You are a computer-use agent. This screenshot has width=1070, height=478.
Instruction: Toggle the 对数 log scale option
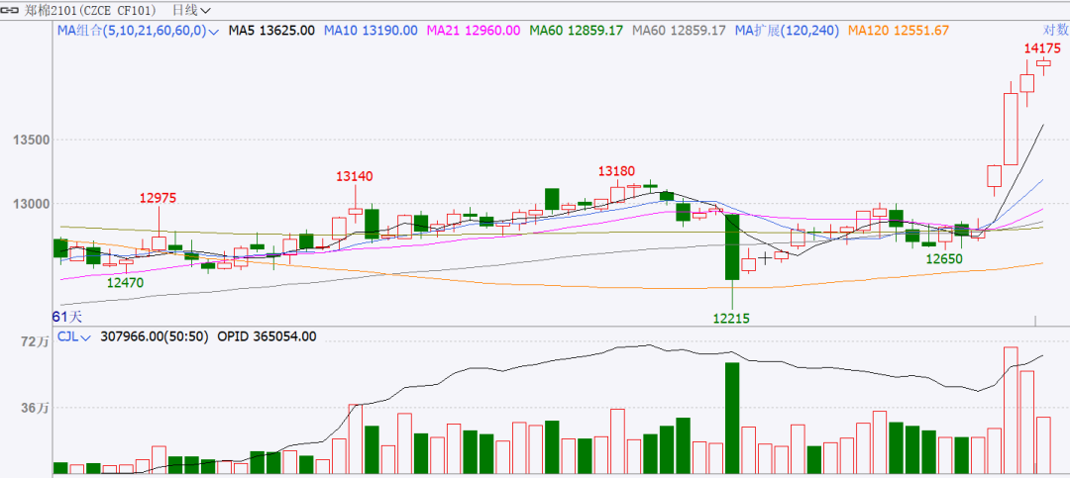1055,30
